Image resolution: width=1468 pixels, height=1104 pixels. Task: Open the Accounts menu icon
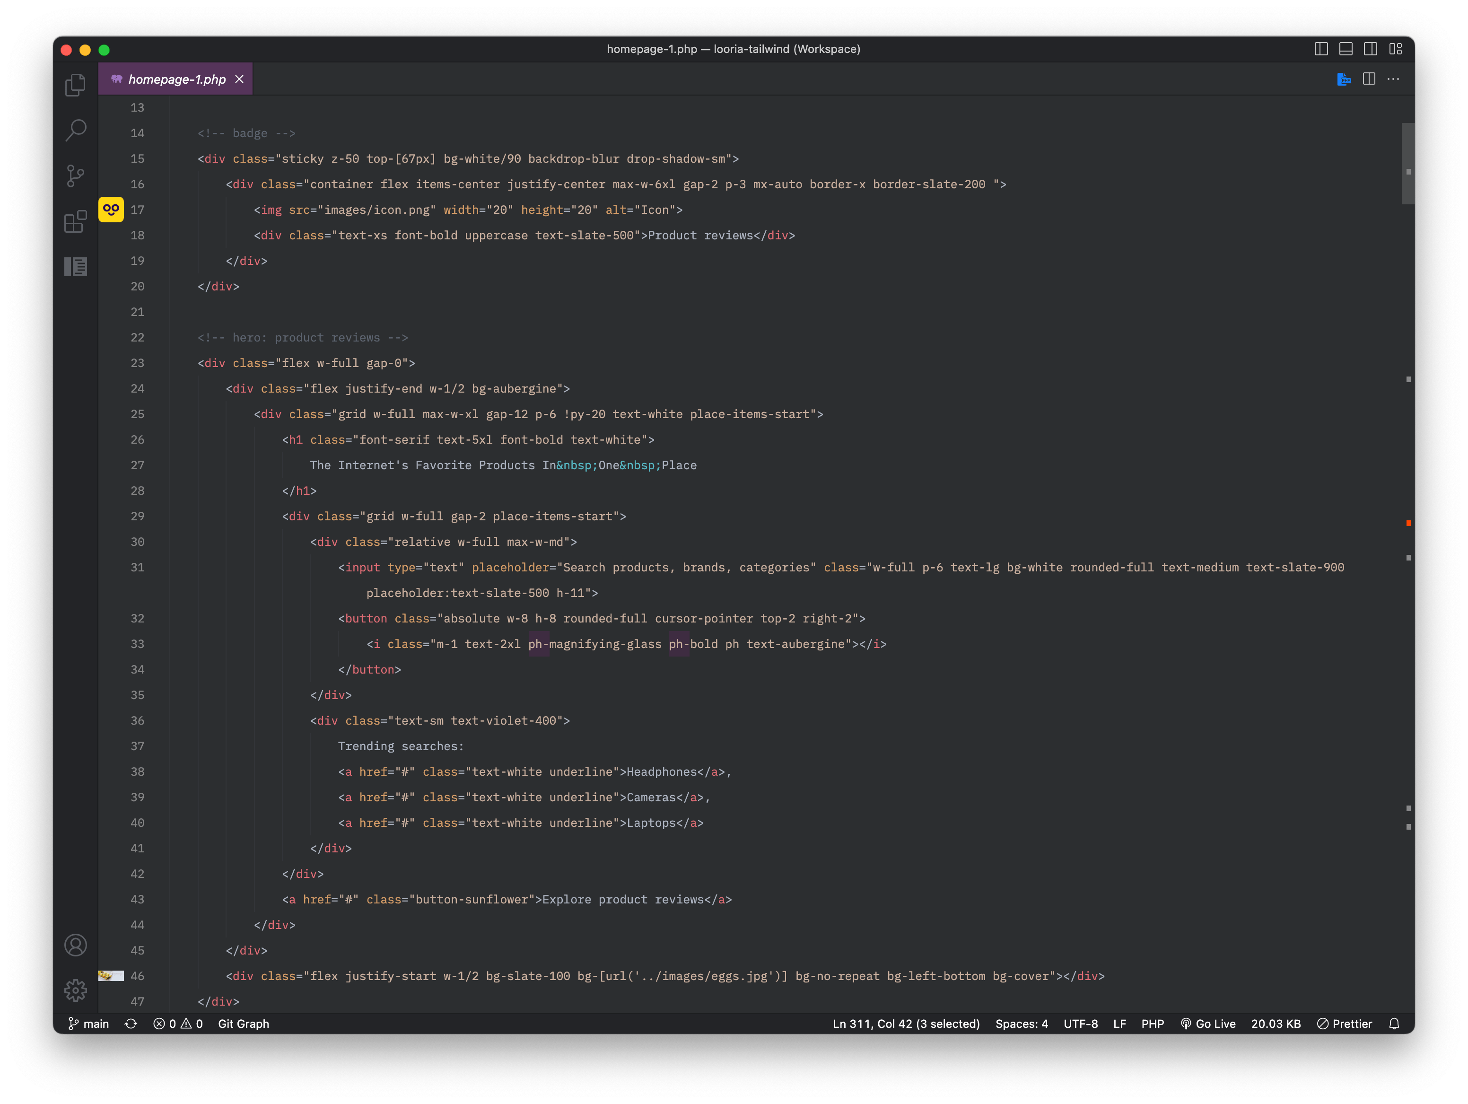point(76,945)
